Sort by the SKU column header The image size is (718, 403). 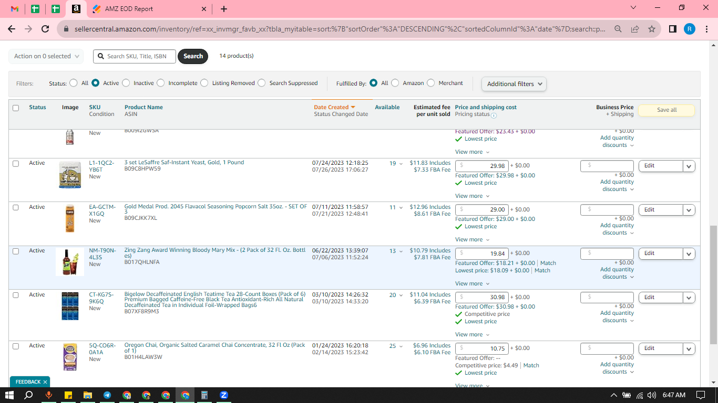(95, 107)
